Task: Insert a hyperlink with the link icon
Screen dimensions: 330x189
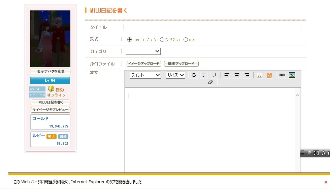Action: click(x=282, y=75)
